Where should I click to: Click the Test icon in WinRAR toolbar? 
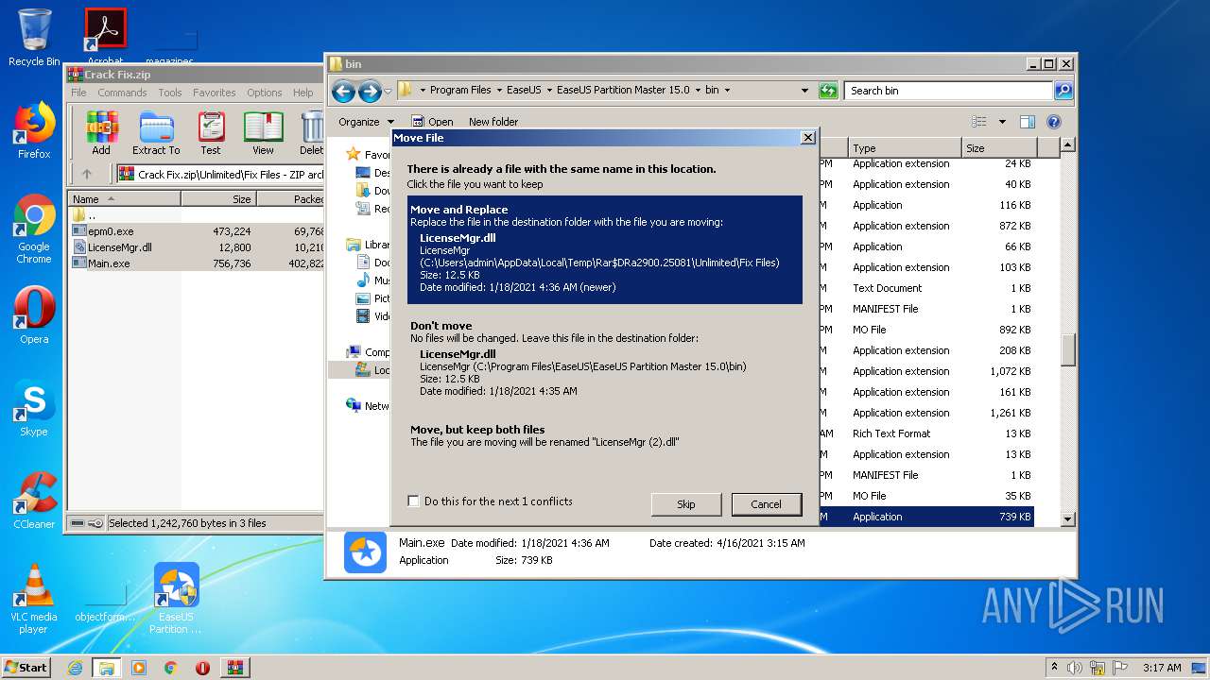coord(211,132)
